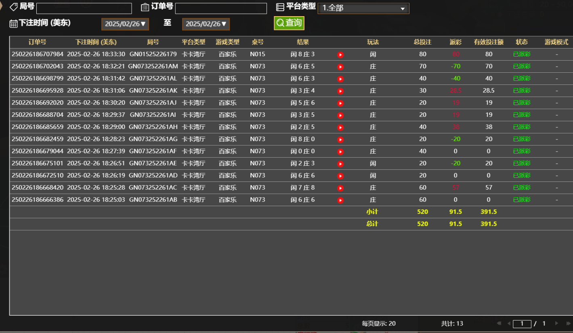Play the replay for the 闲7庄8 result
This screenshot has width=573, height=333.
click(x=340, y=188)
